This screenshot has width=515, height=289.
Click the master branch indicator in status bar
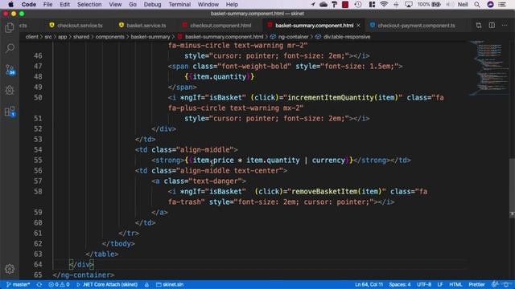click(19, 284)
